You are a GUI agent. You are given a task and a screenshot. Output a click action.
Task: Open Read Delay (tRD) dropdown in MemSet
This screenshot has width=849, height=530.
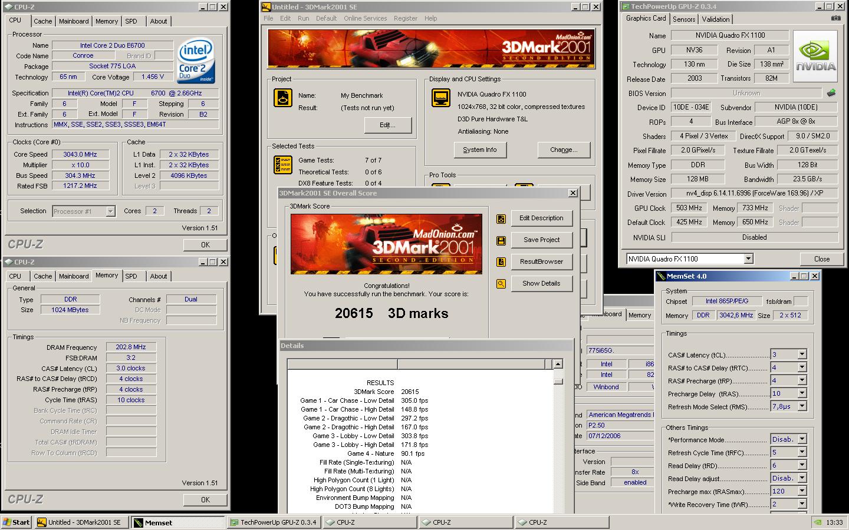pos(802,465)
